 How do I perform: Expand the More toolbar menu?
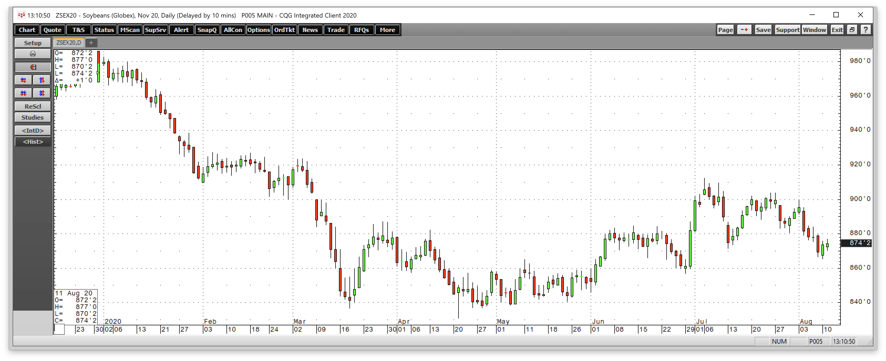pyautogui.click(x=387, y=30)
